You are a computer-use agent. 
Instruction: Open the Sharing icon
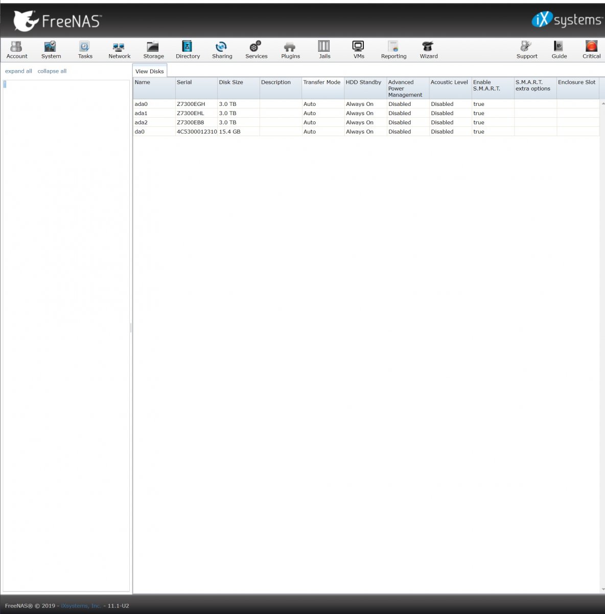point(222,50)
